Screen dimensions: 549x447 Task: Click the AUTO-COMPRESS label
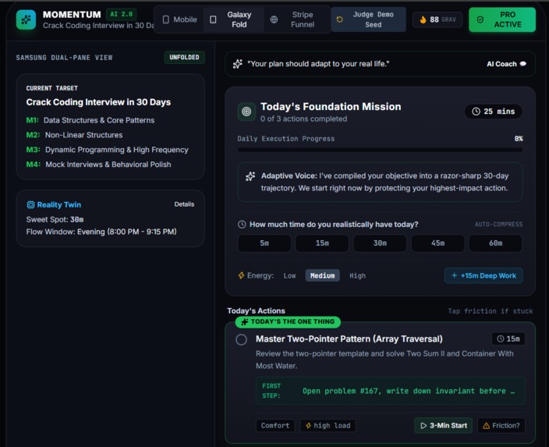coord(498,224)
